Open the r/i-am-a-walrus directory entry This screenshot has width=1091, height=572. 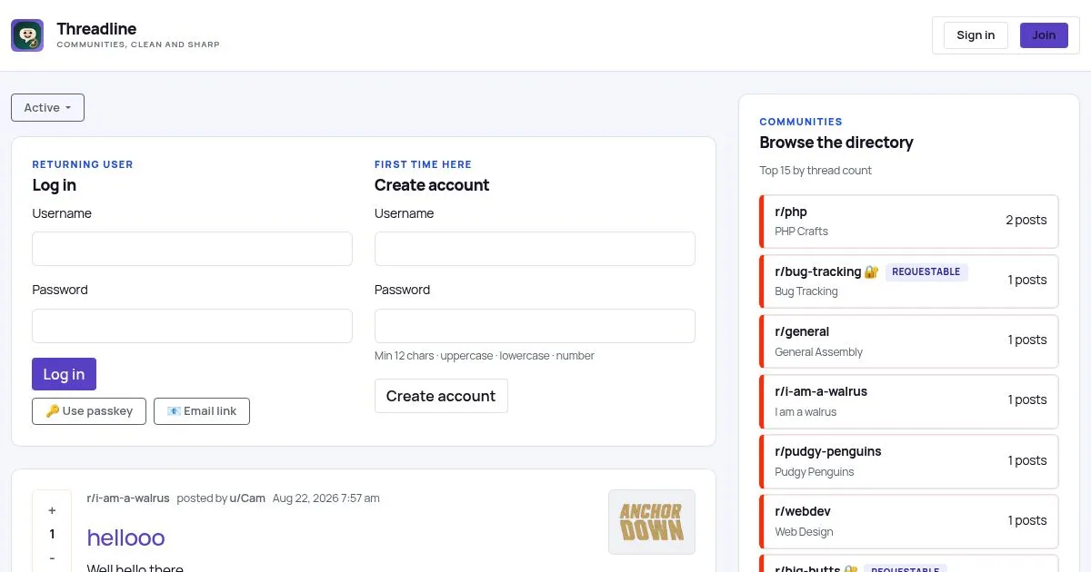click(908, 400)
